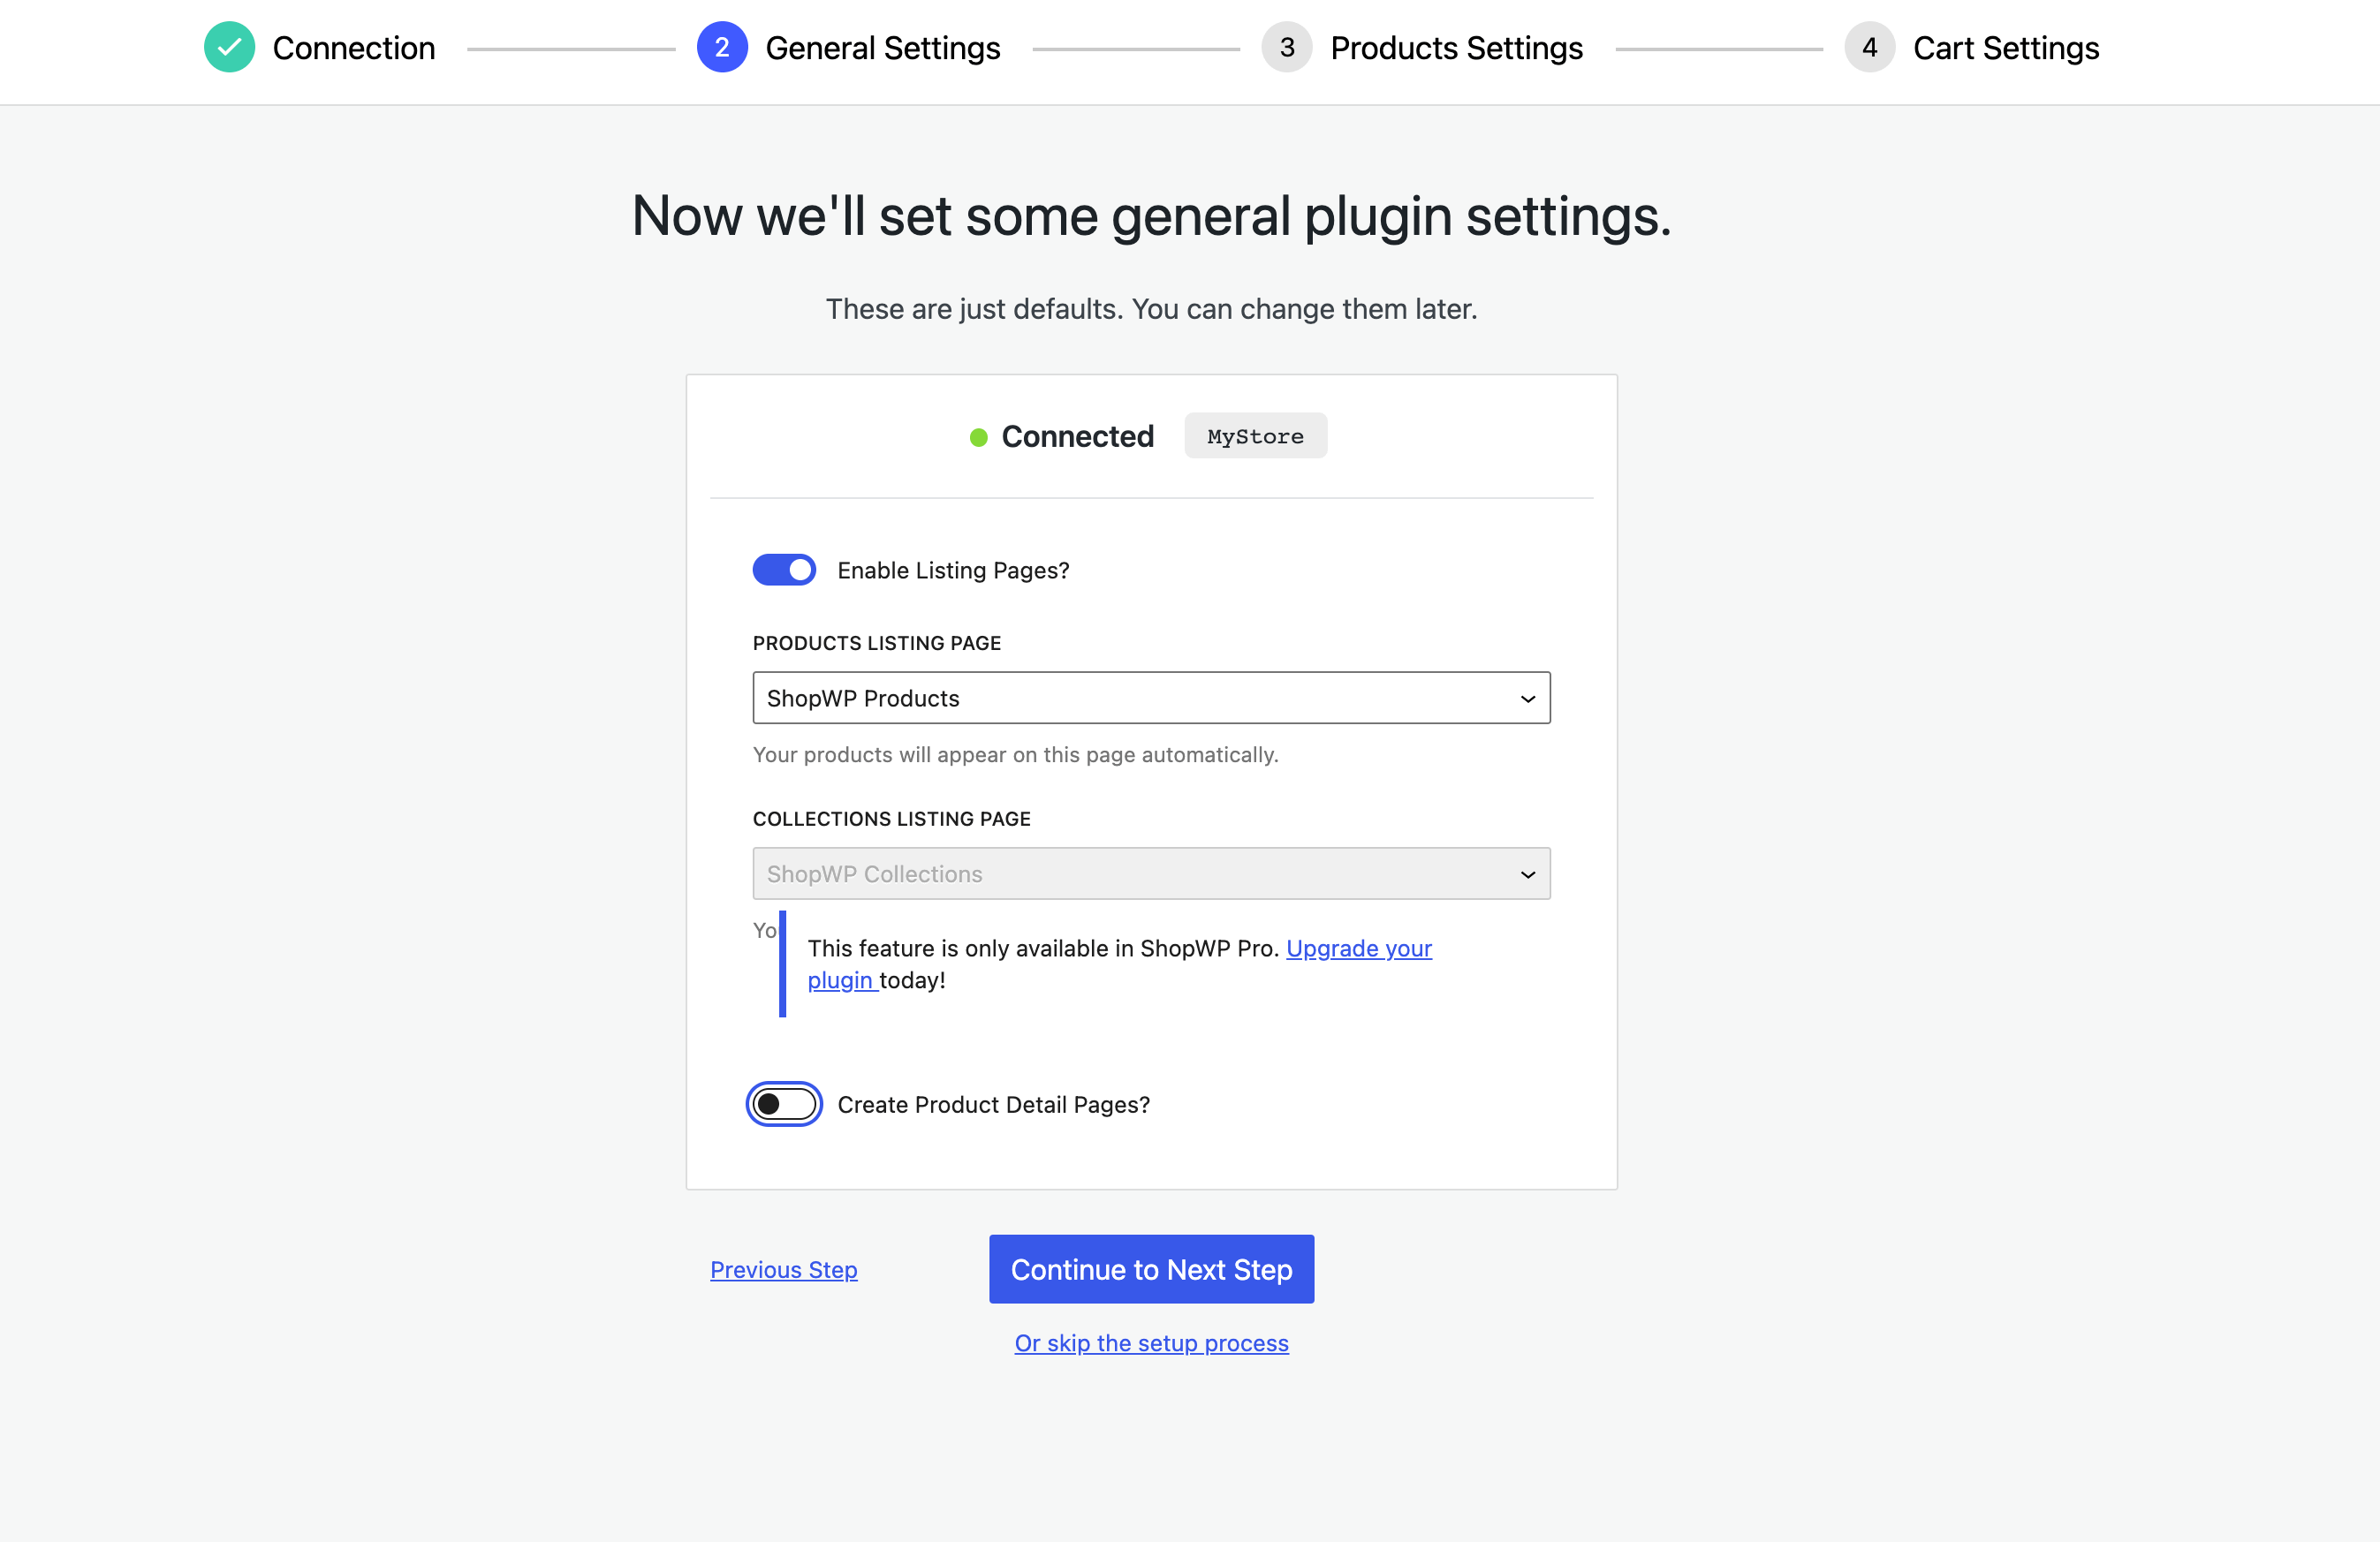Click the Enable Listing Pages label text
The height and width of the screenshot is (1542, 2380).
(x=953, y=570)
